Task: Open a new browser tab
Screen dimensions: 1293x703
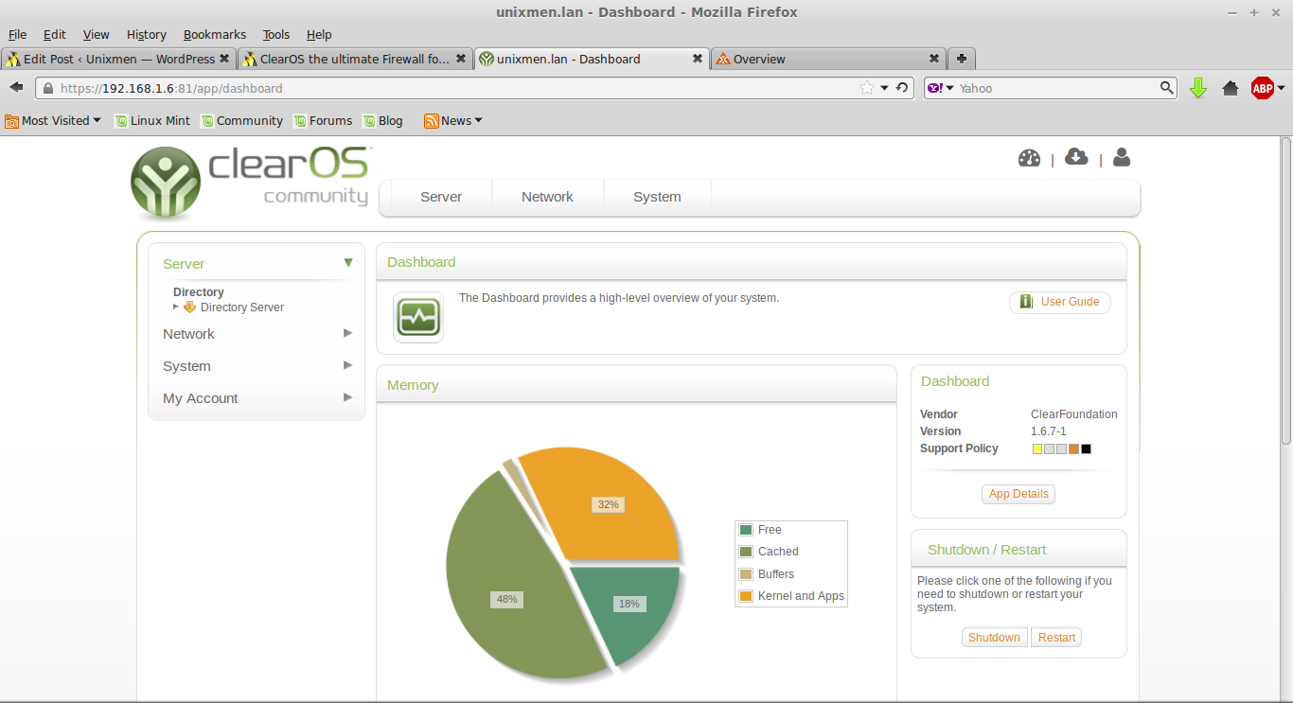Action: [962, 59]
